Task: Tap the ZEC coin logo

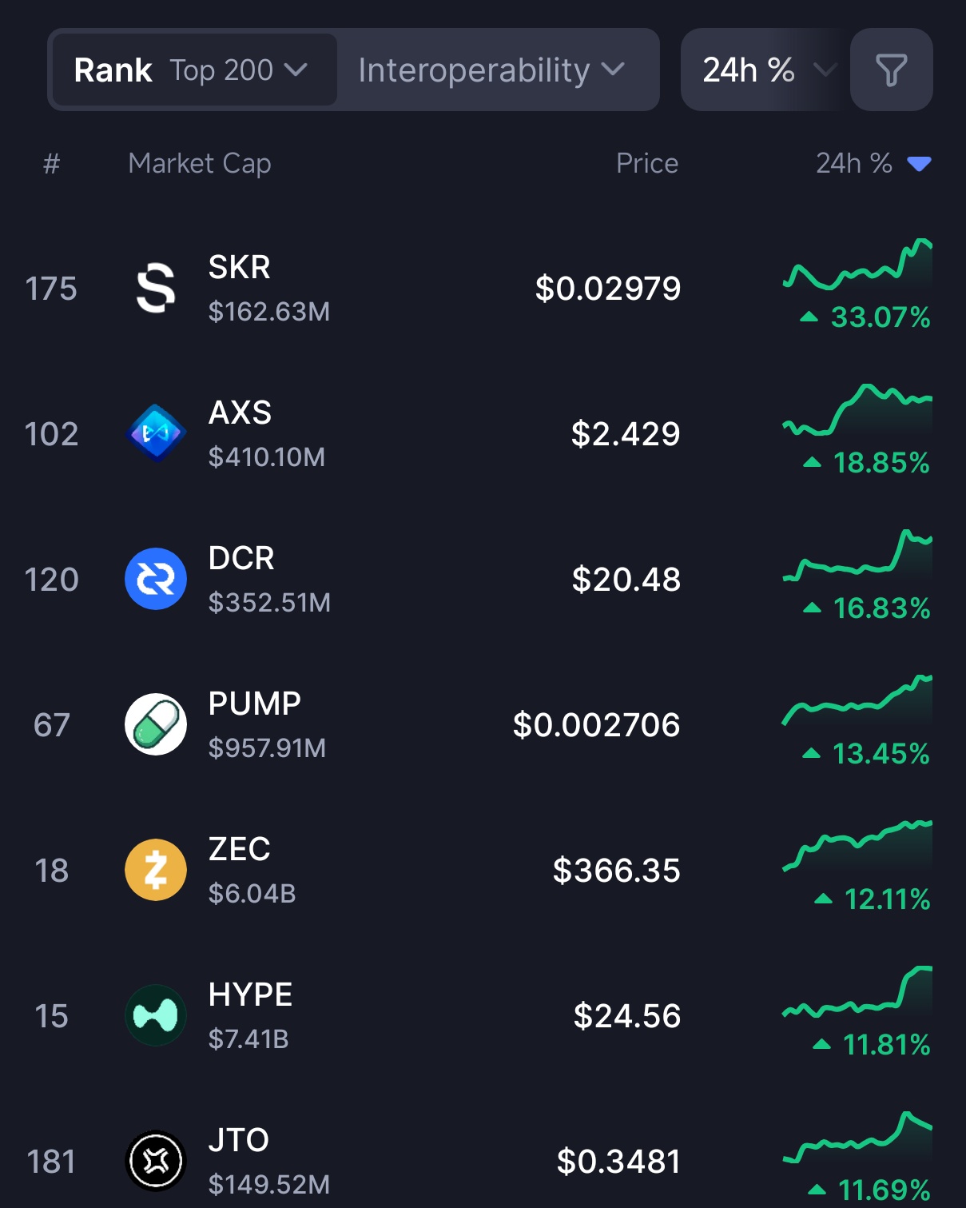Action: click(x=156, y=870)
